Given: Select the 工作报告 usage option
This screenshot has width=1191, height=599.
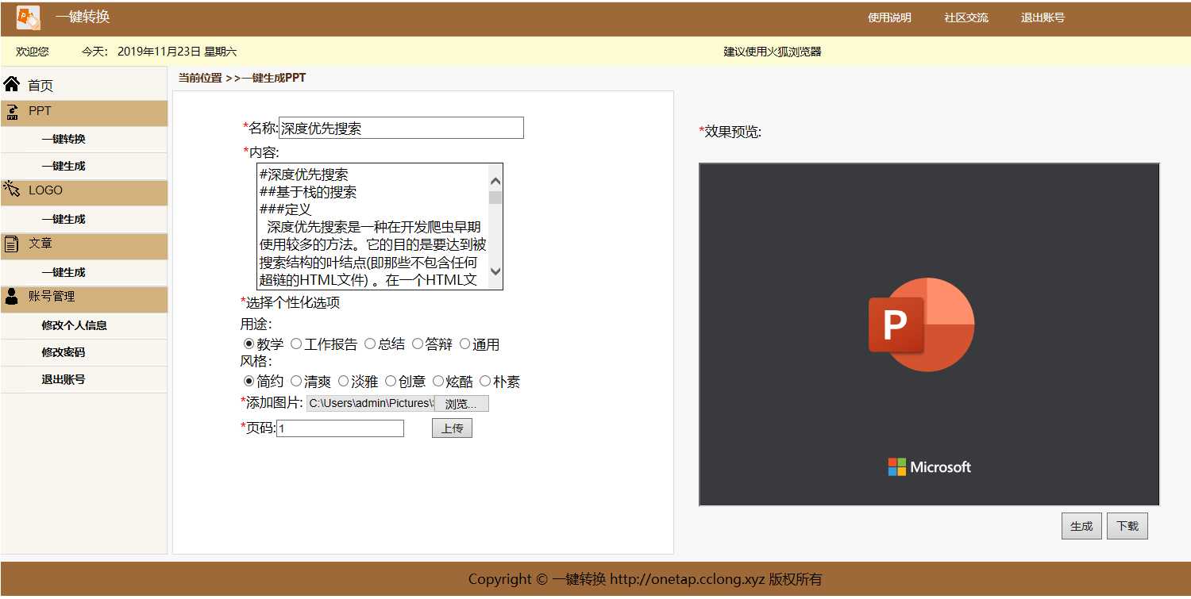Looking at the screenshot, I should [x=296, y=344].
